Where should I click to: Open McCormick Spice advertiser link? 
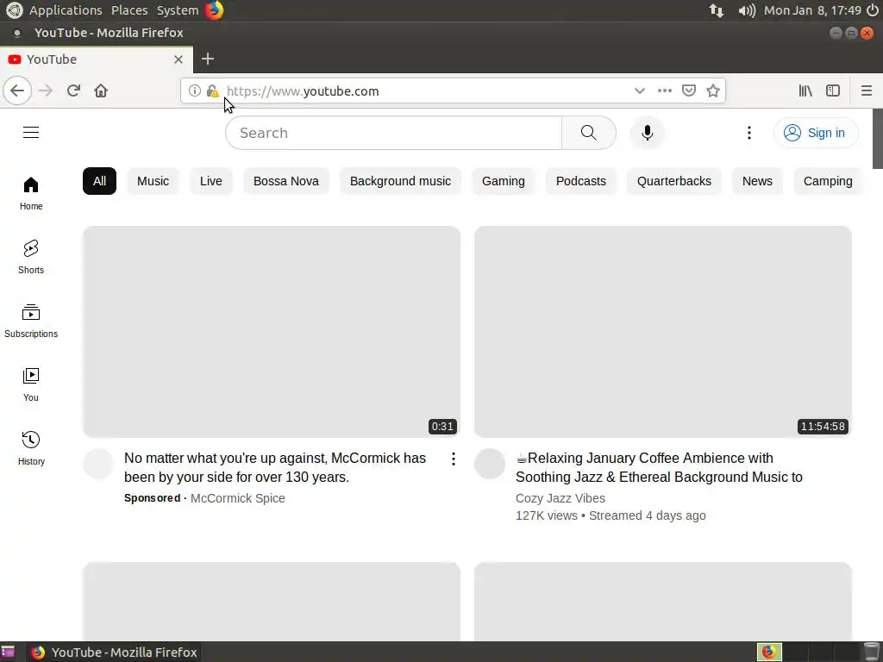pyautogui.click(x=238, y=498)
